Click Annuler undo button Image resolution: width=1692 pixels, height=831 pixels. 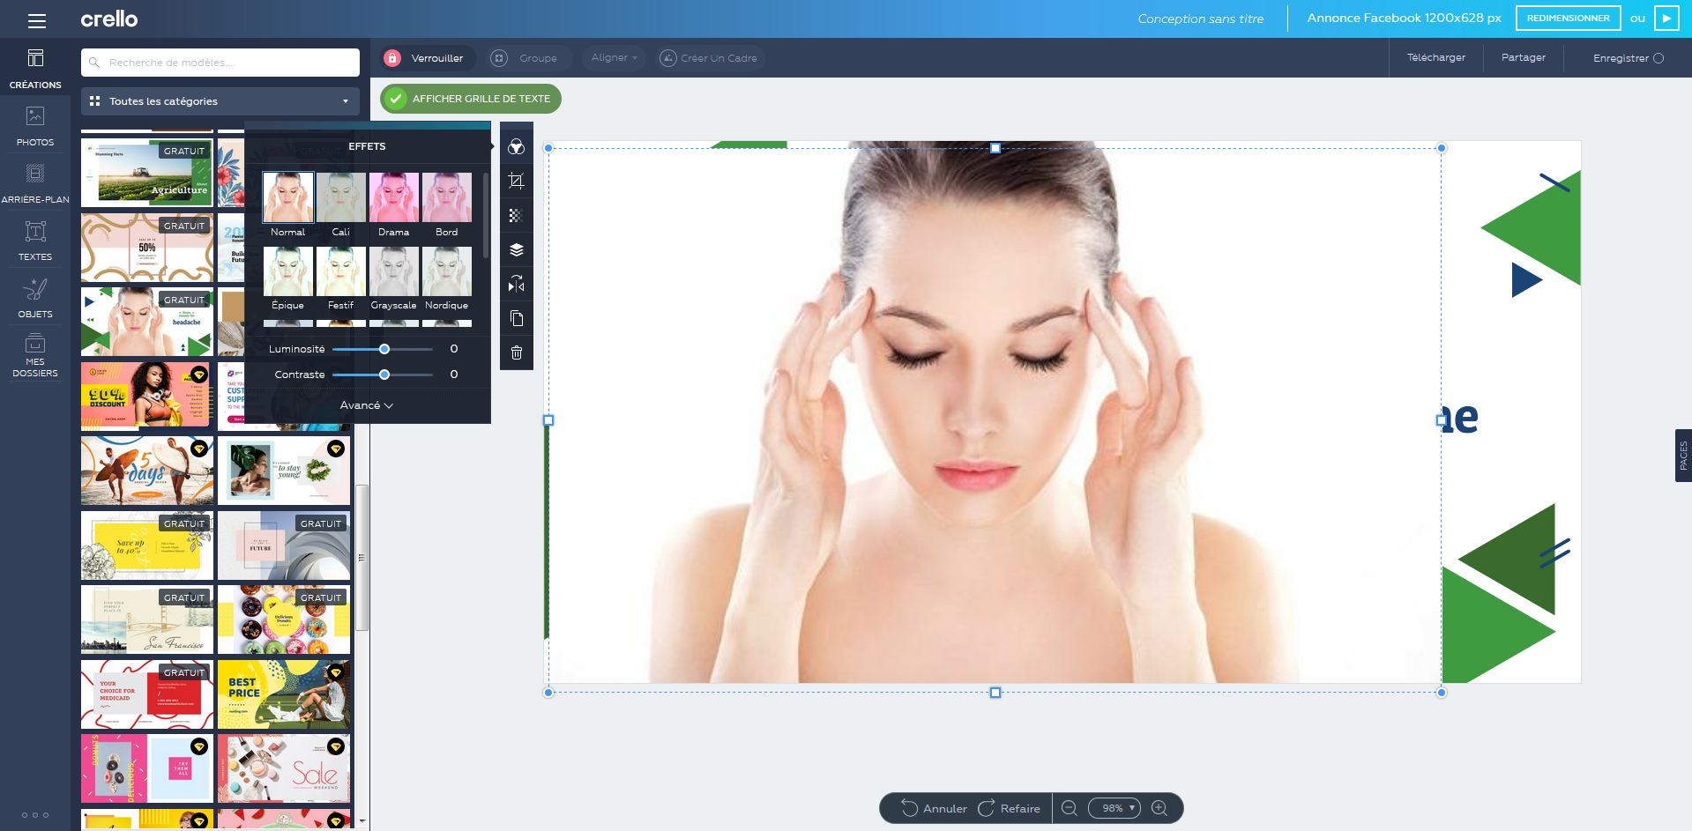[934, 808]
